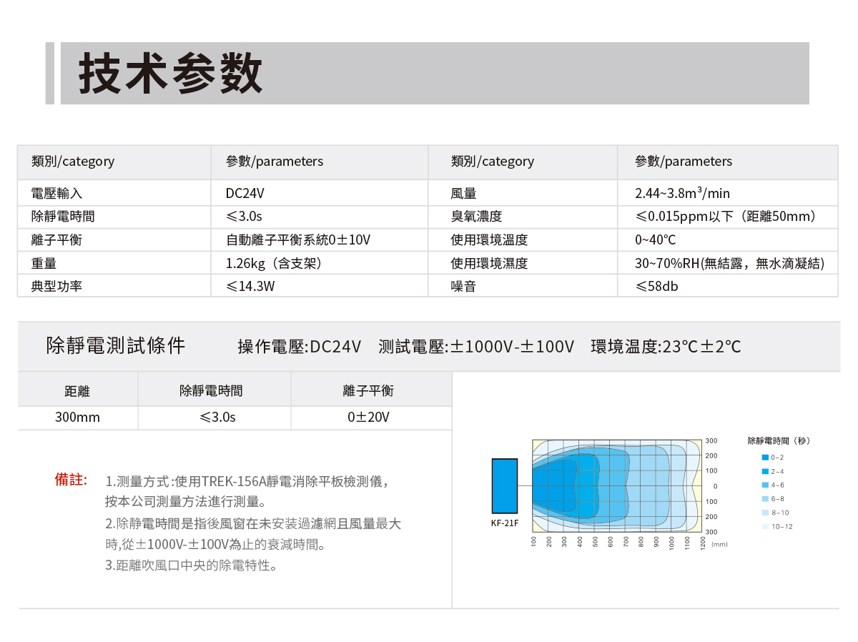Click the blue KF-21F device rectangle
This screenshot has width=858, height=642.
[x=504, y=486]
